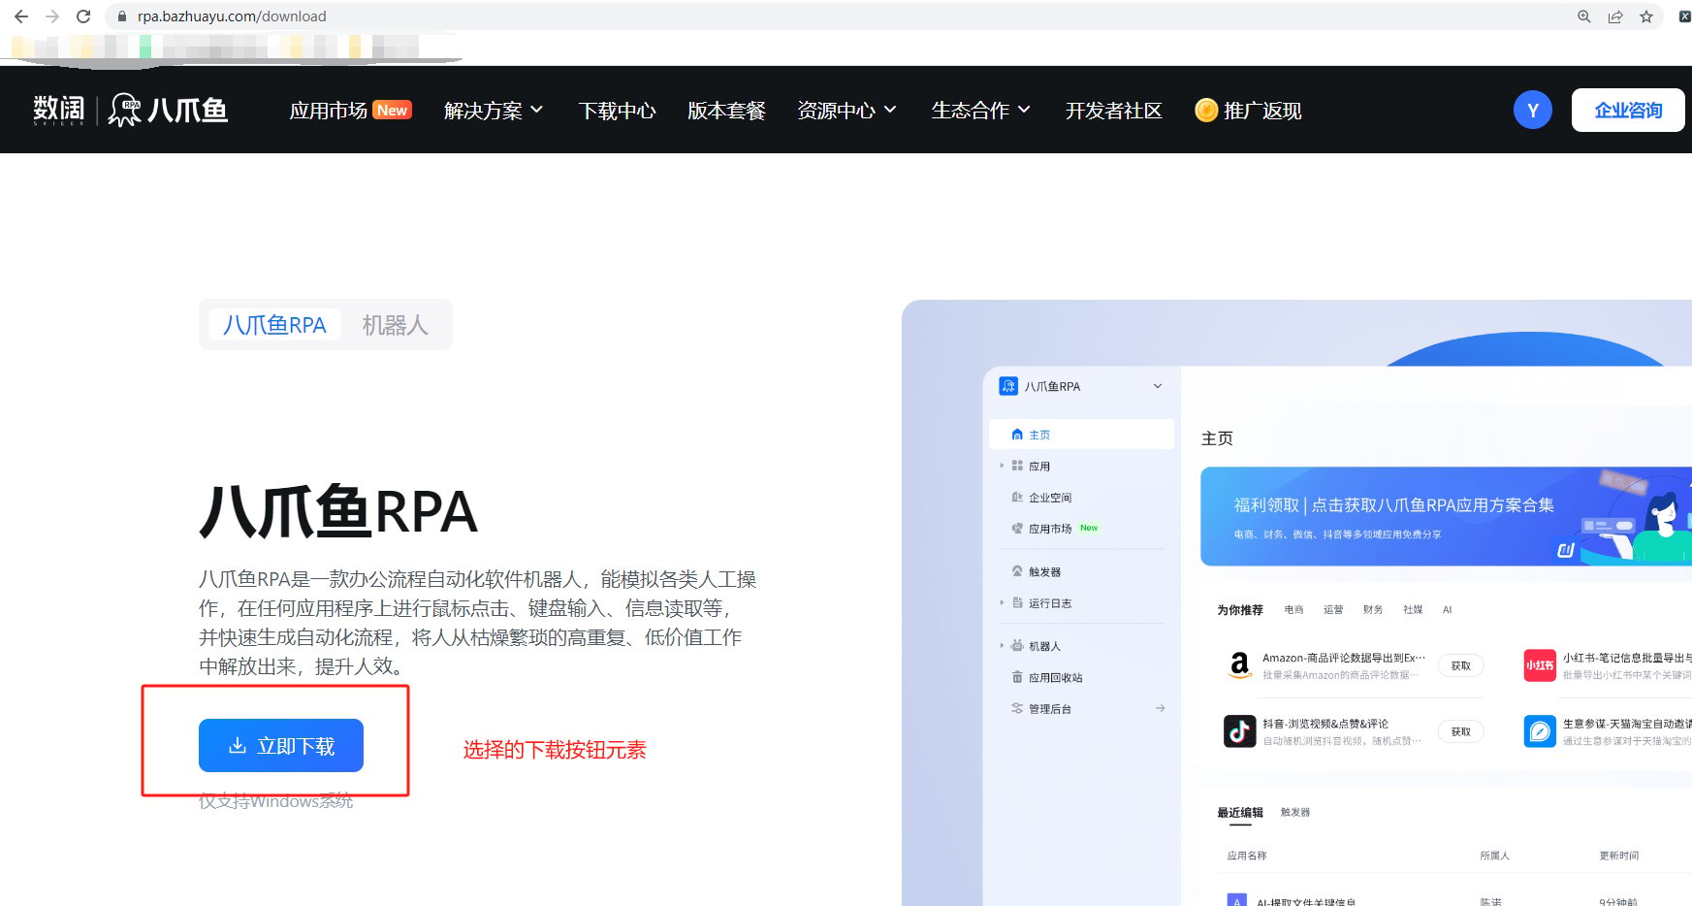The width and height of the screenshot is (1692, 906).
Task: Open 版本套餐 page
Action: click(x=726, y=111)
